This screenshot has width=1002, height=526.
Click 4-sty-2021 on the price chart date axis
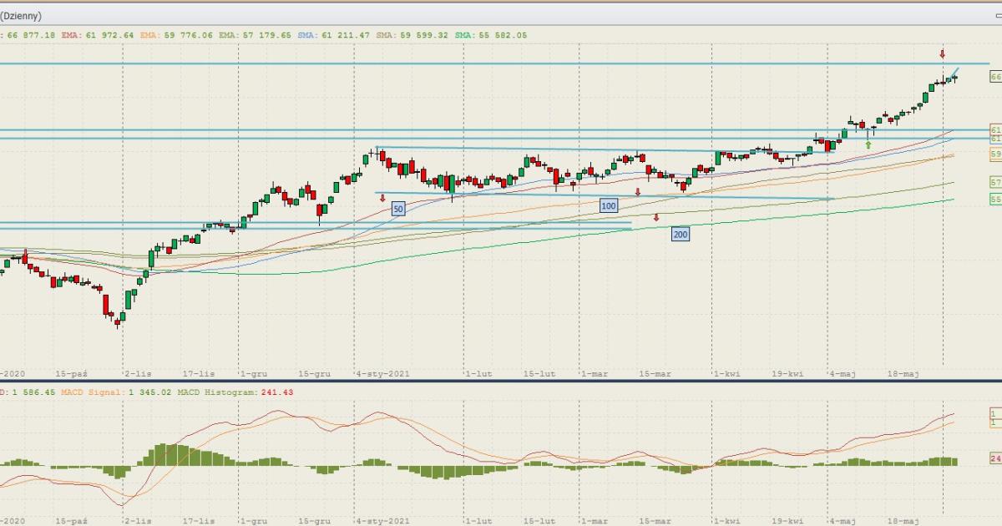(382, 374)
